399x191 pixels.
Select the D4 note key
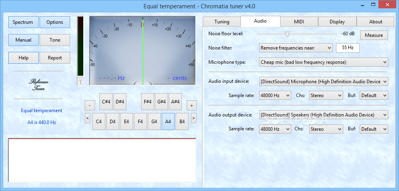tap(113, 121)
